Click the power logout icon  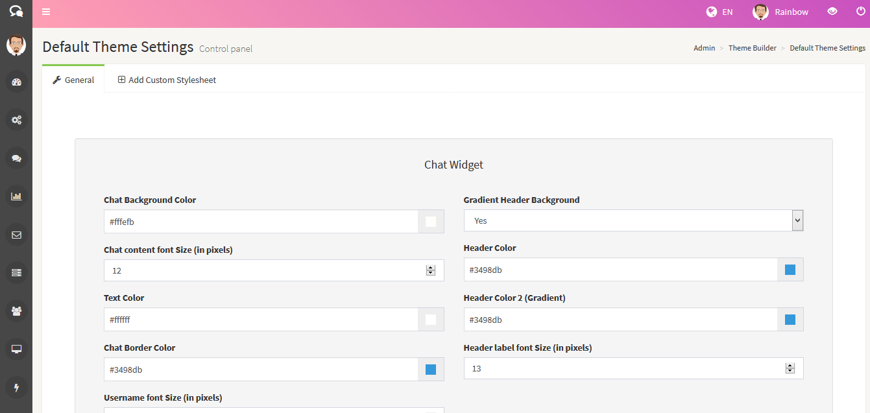861,12
